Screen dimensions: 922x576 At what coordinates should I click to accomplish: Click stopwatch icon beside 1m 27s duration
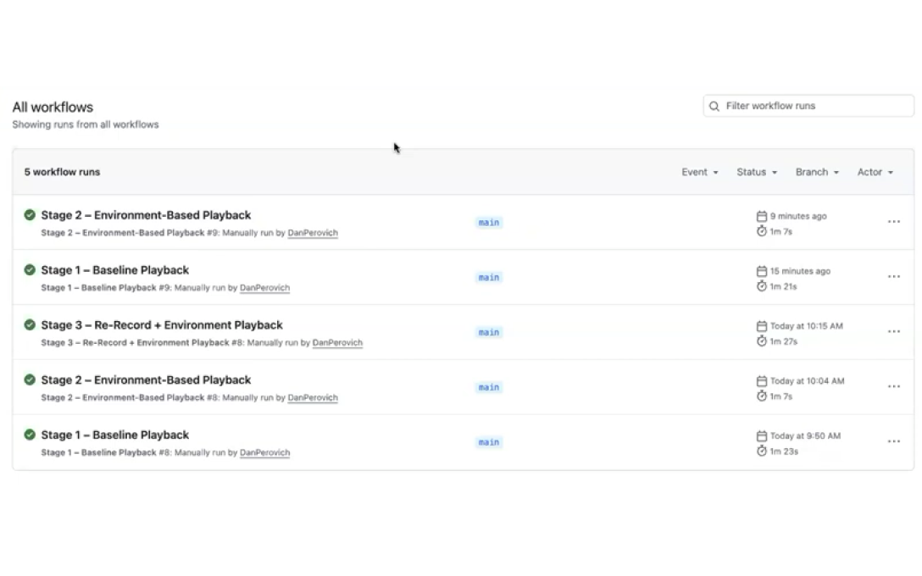(x=762, y=341)
